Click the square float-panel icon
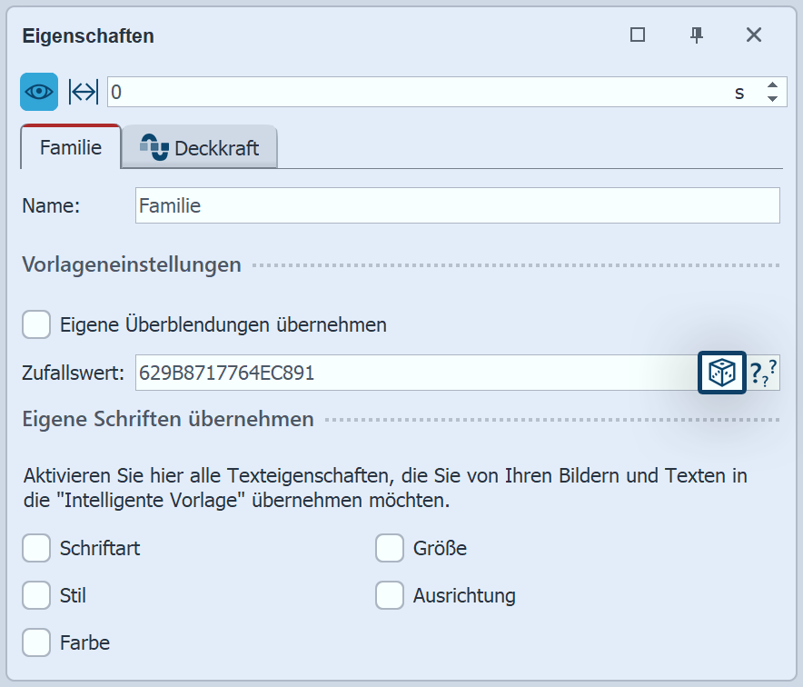This screenshot has width=803, height=687. (638, 35)
